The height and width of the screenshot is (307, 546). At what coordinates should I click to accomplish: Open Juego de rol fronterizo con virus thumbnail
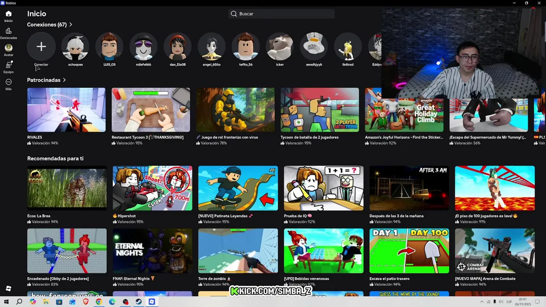(x=235, y=110)
